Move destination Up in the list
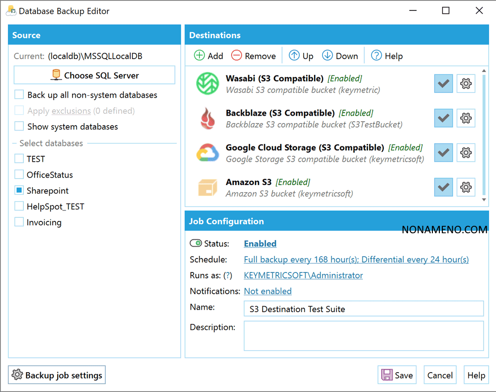Screen dimensions: 496x392 click(x=294, y=56)
